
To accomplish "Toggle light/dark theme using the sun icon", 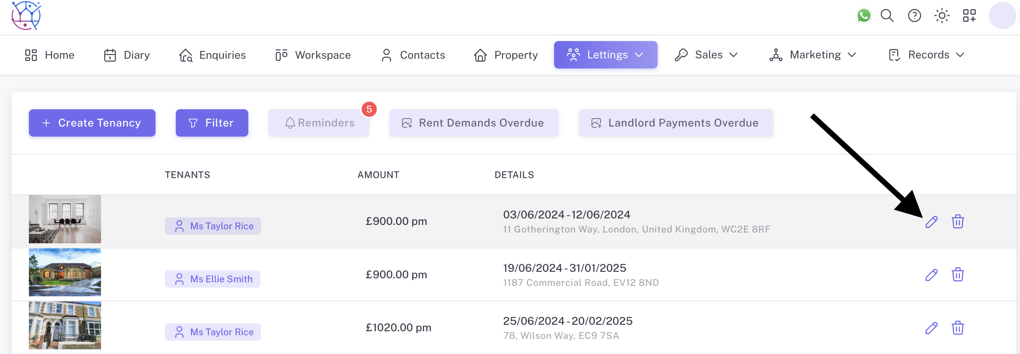I will (x=942, y=16).
